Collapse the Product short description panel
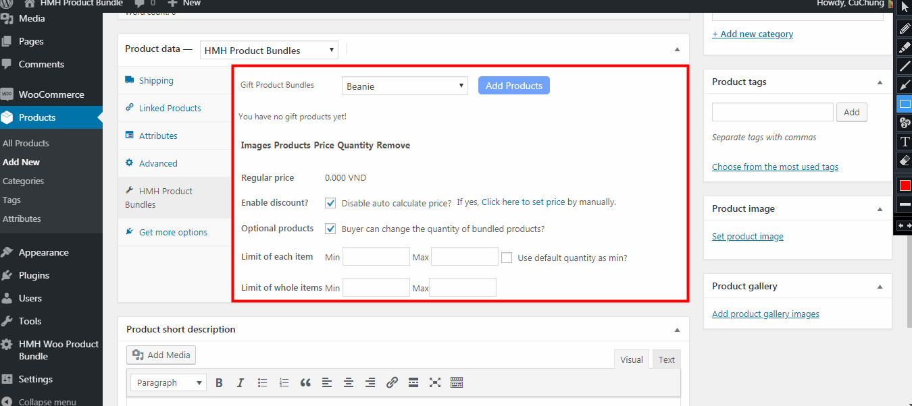912x406 pixels. 677,330
